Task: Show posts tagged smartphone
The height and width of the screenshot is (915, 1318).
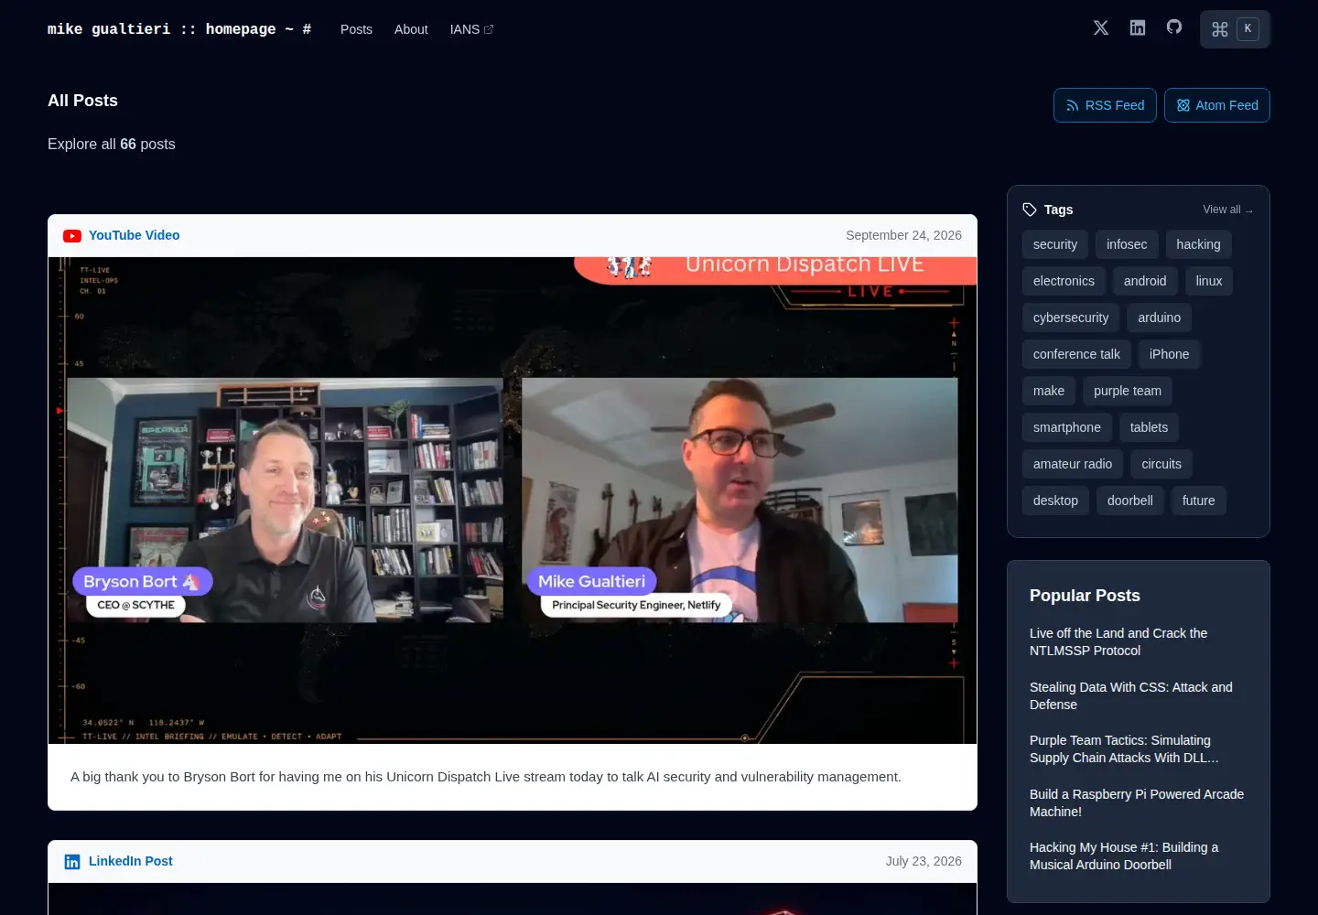Action: [1067, 427]
